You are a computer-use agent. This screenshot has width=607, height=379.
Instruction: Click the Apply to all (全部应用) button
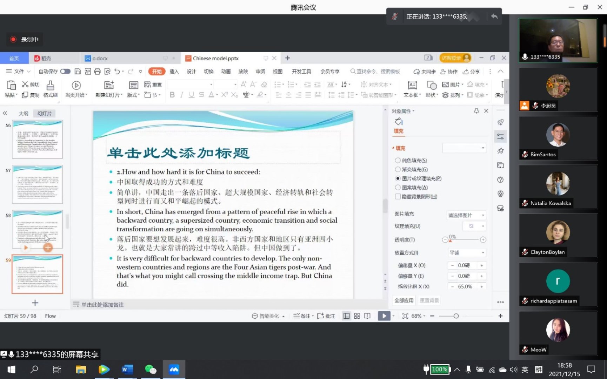404,300
